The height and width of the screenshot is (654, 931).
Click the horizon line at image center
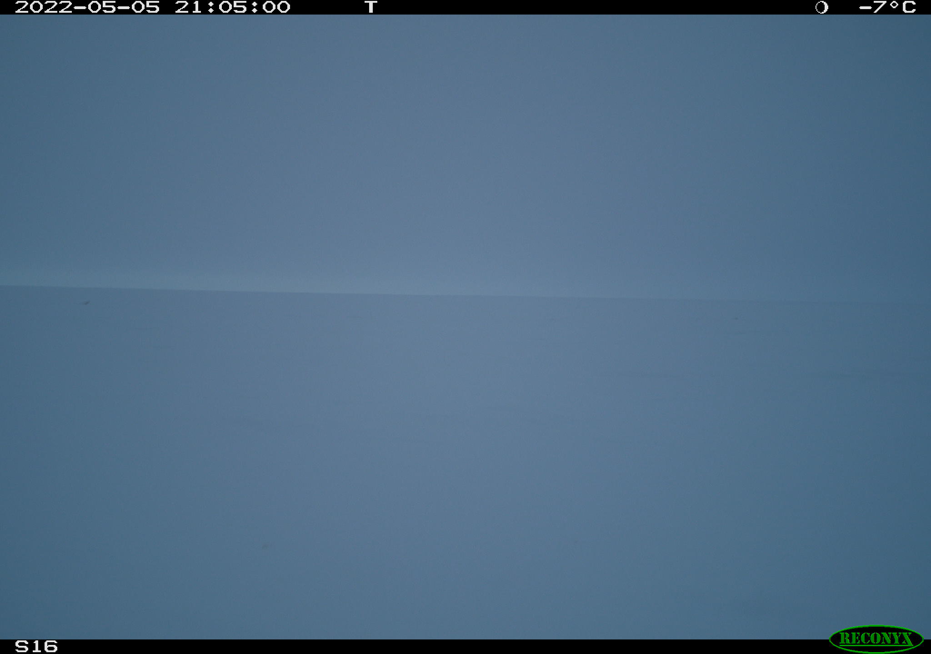465,295
